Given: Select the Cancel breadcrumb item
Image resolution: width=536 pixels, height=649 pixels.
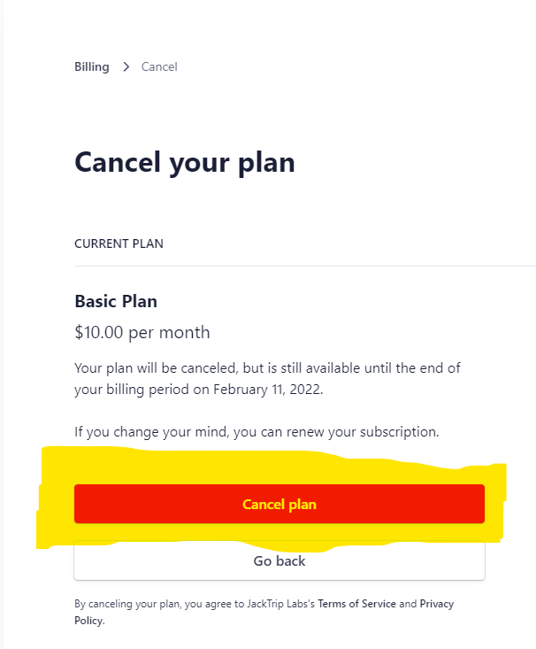Looking at the screenshot, I should [159, 66].
